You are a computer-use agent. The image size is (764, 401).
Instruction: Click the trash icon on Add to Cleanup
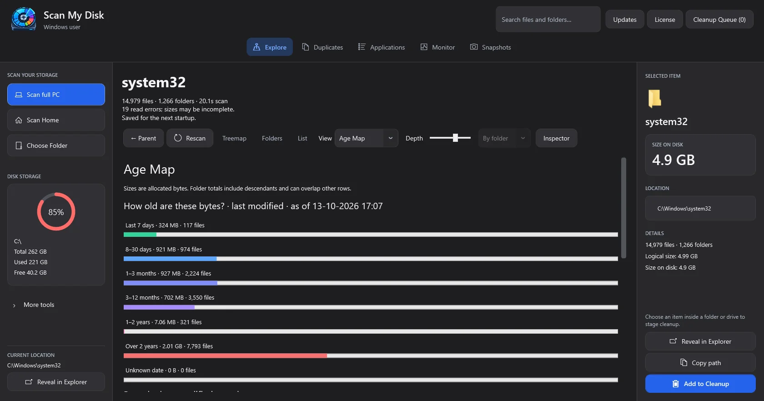coord(676,384)
